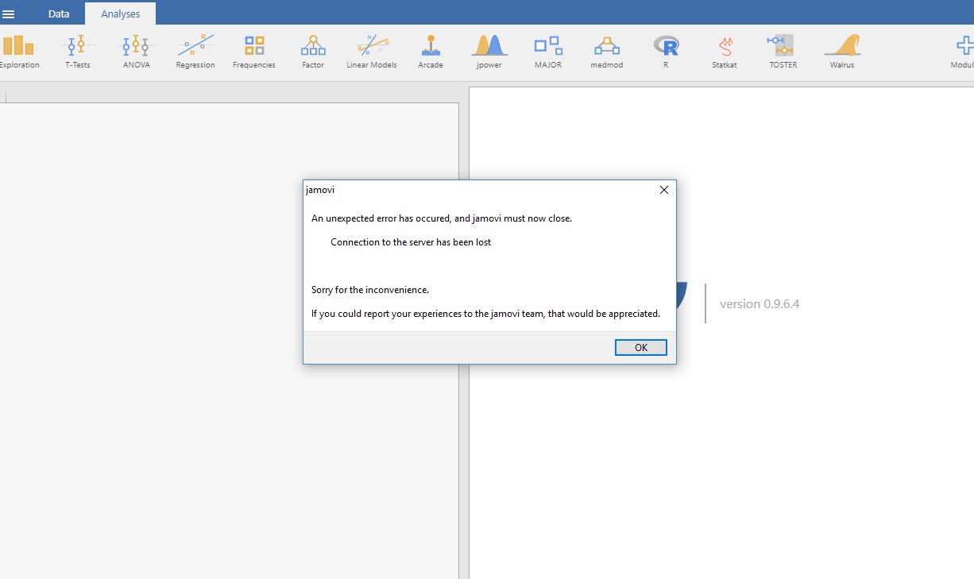The height and width of the screenshot is (579, 974).
Task: Open the Modules plus menu
Action: pos(962,52)
